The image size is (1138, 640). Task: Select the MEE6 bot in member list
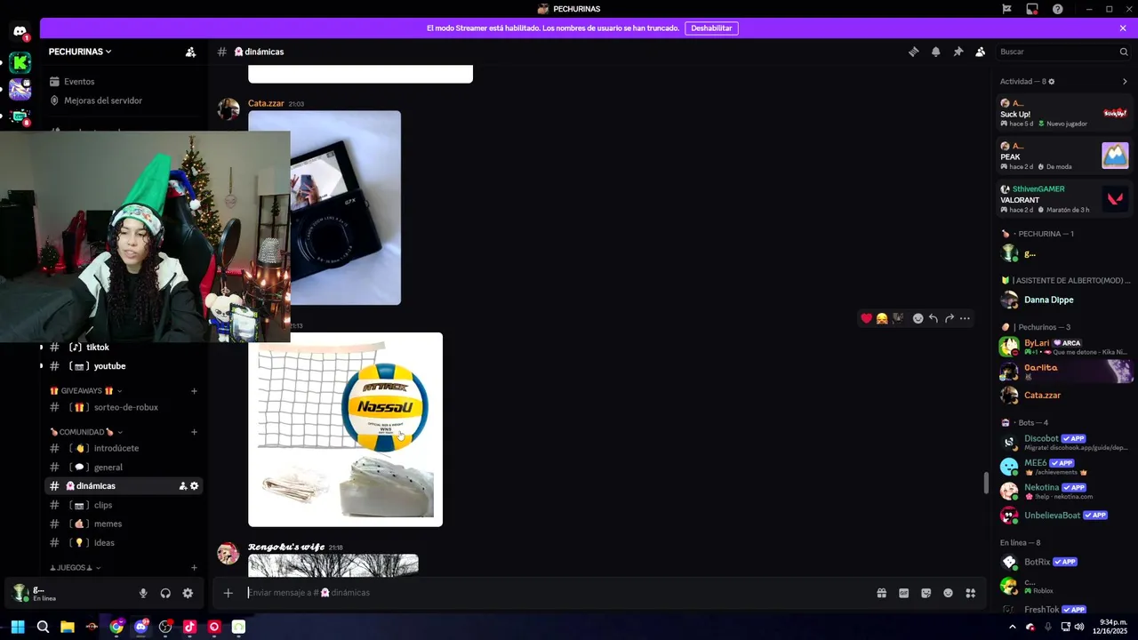point(1065,467)
